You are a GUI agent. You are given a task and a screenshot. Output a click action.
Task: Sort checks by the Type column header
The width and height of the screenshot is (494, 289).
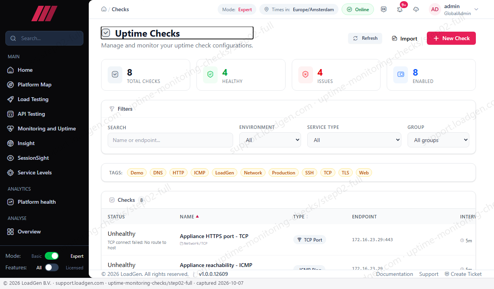tap(301, 216)
